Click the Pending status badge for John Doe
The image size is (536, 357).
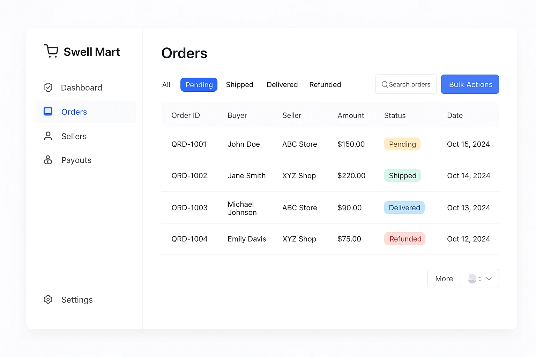coord(402,144)
